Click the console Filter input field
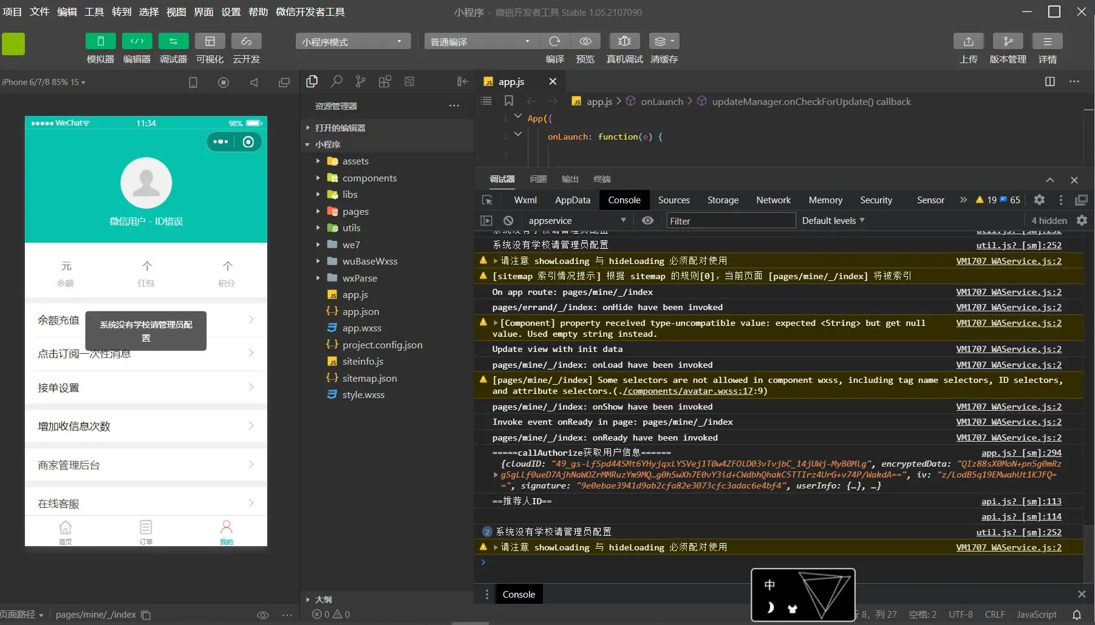Viewport: 1095px width, 625px height. tap(731, 221)
